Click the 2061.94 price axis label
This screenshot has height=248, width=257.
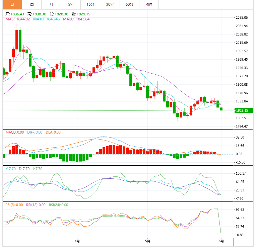point(242,26)
